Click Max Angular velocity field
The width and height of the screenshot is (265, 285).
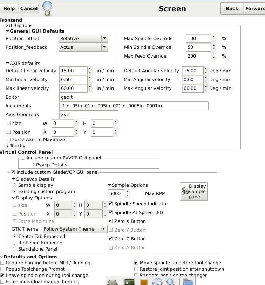[192, 88]
